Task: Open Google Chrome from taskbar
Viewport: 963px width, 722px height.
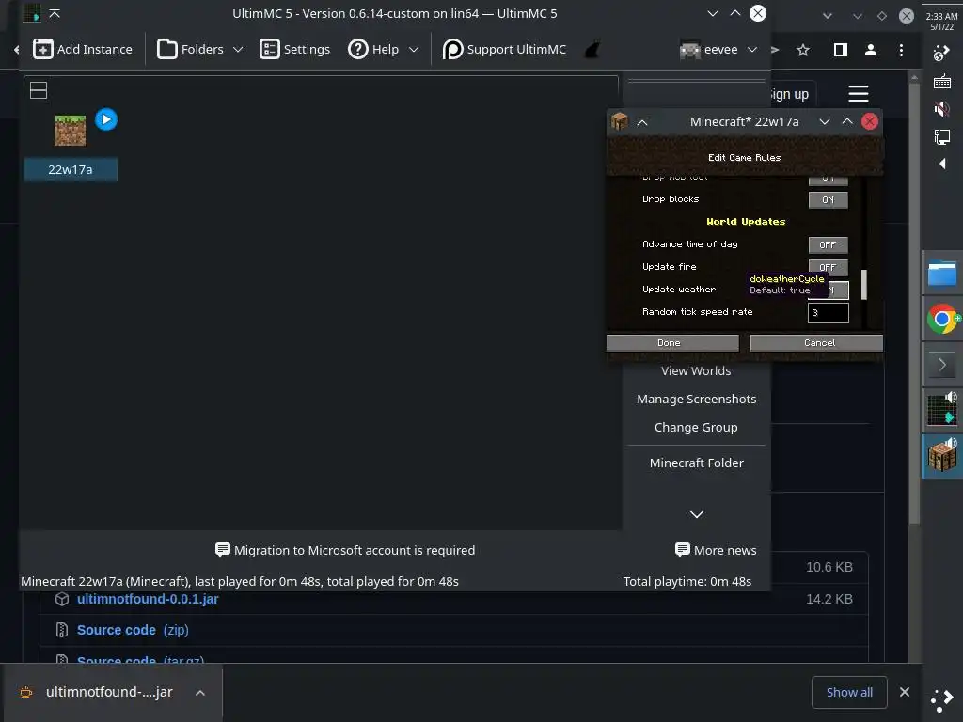Action: pos(942,319)
